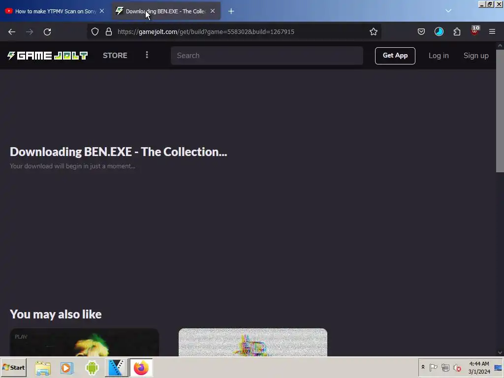
Task: Open the second recommended glitchy game thumbnail
Action: point(253,343)
